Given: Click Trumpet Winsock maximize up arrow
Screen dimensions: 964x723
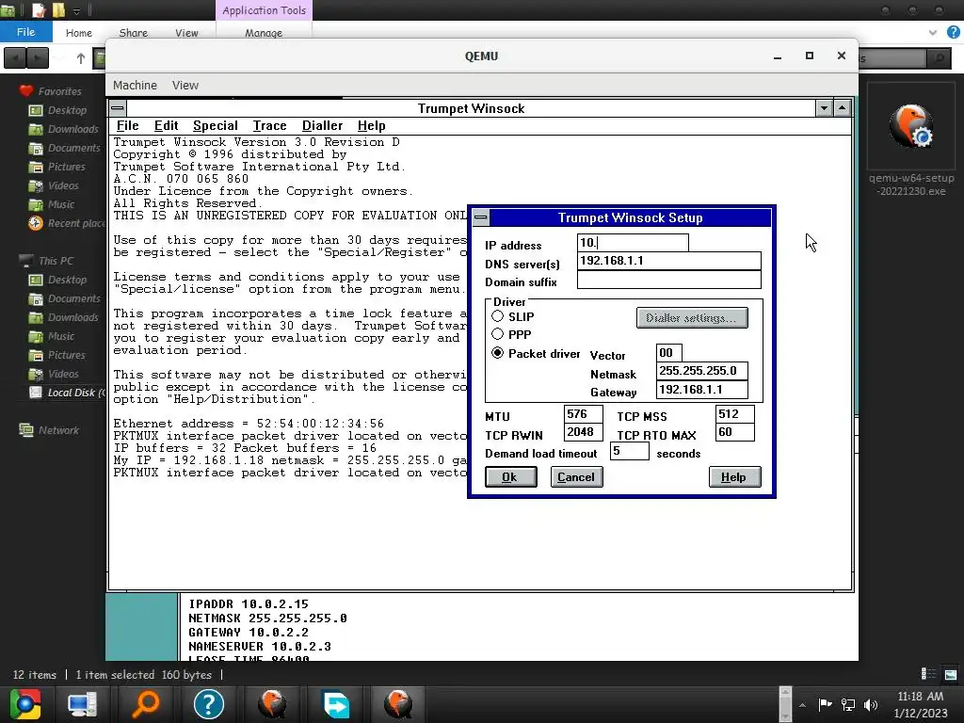Looking at the screenshot, I should [842, 108].
